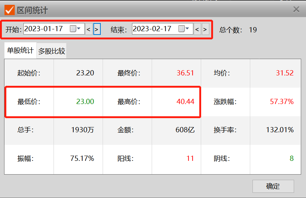Switch to the 多股比较 tab
Image resolution: width=306 pixels, height=198 pixels.
pos(52,51)
